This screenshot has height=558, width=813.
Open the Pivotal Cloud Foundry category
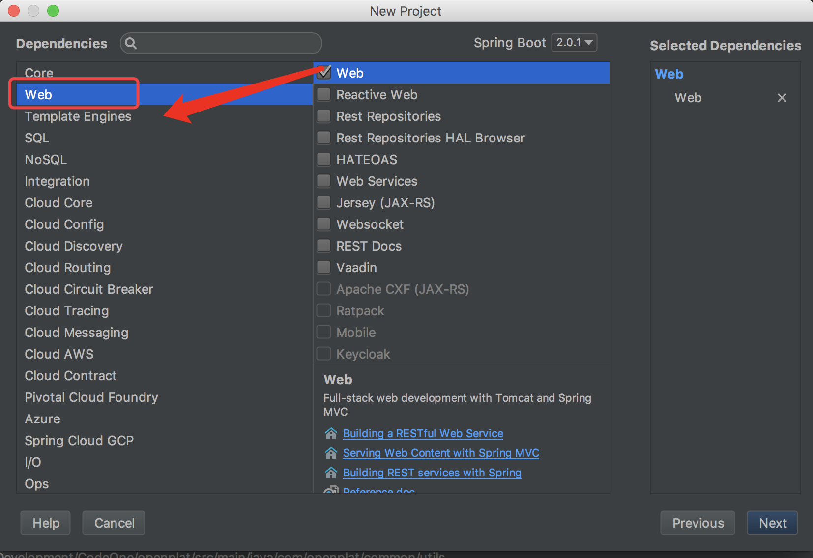165,397
